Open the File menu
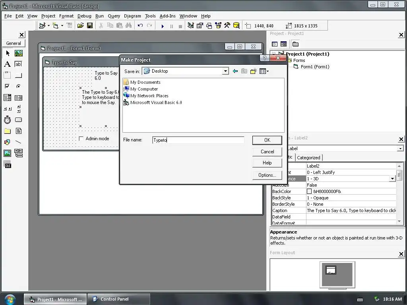 point(8,16)
